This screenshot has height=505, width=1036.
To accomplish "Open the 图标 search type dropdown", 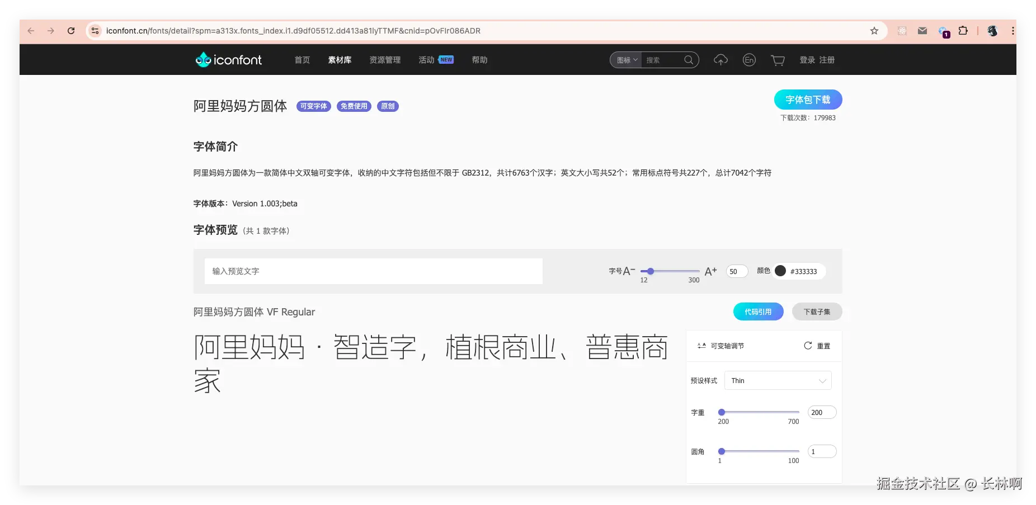I will [x=627, y=60].
